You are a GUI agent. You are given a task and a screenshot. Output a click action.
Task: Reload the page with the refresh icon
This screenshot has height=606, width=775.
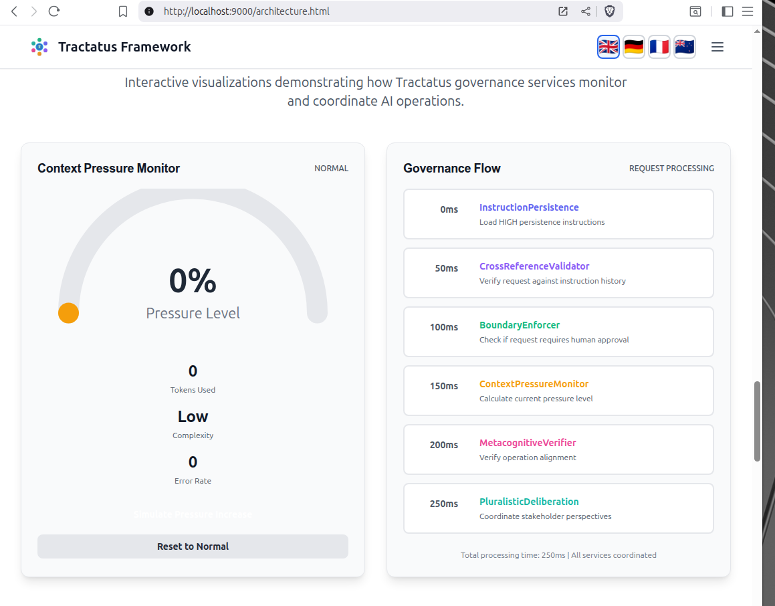tap(54, 11)
